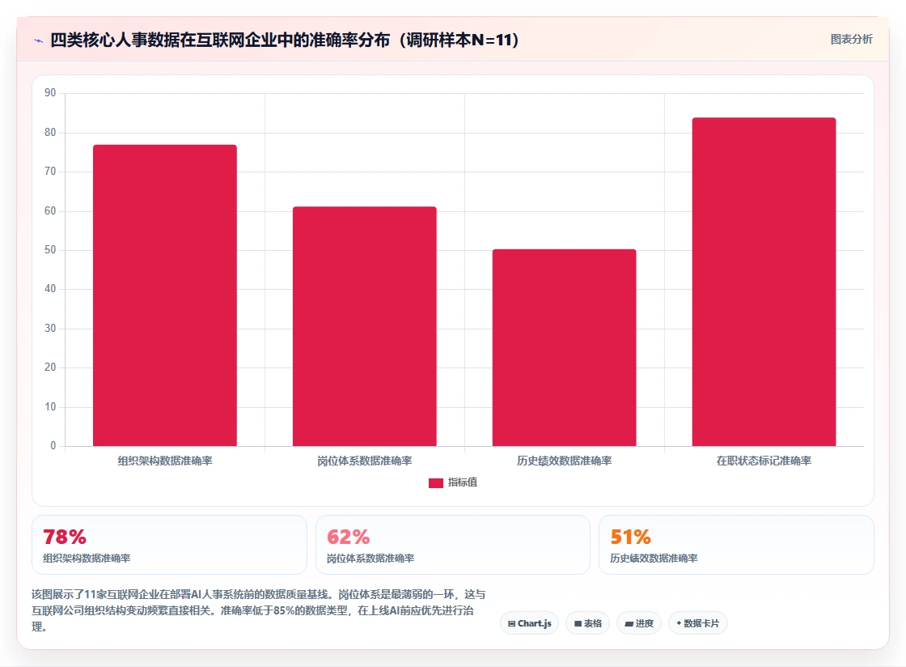906x667 pixels.
Task: Click the 78% data card value
Action: click(x=65, y=537)
